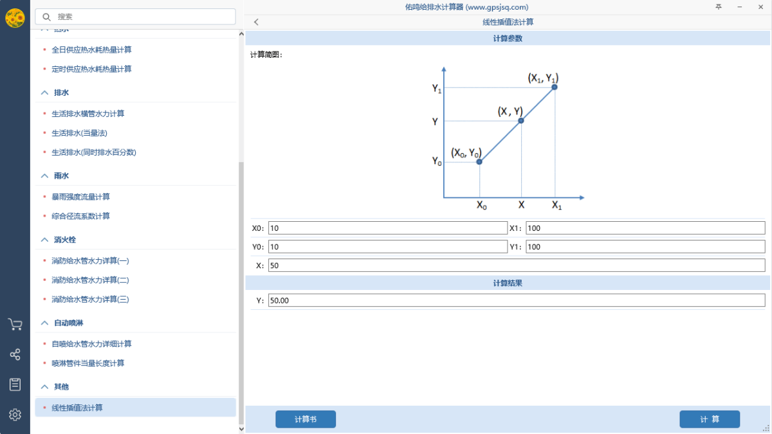Focus the Y1 value field
The image size is (772, 434).
click(645, 247)
